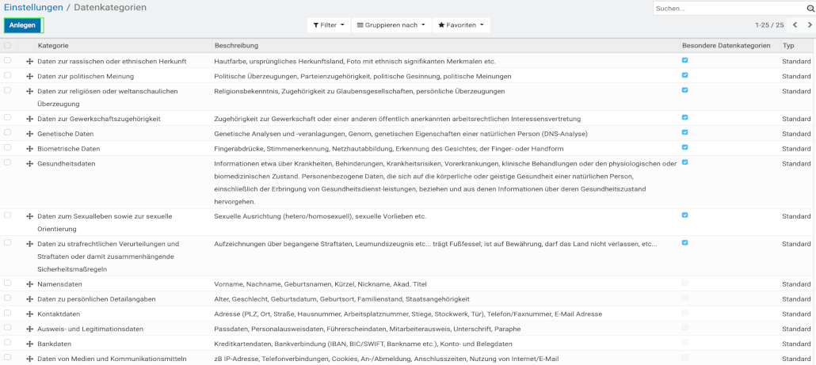The image size is (816, 365).
Task: Toggle special category checkbox for Gesundheitsdaten
Action: 684,162
